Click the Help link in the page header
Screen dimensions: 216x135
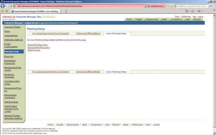pyautogui.click(x=194, y=16)
